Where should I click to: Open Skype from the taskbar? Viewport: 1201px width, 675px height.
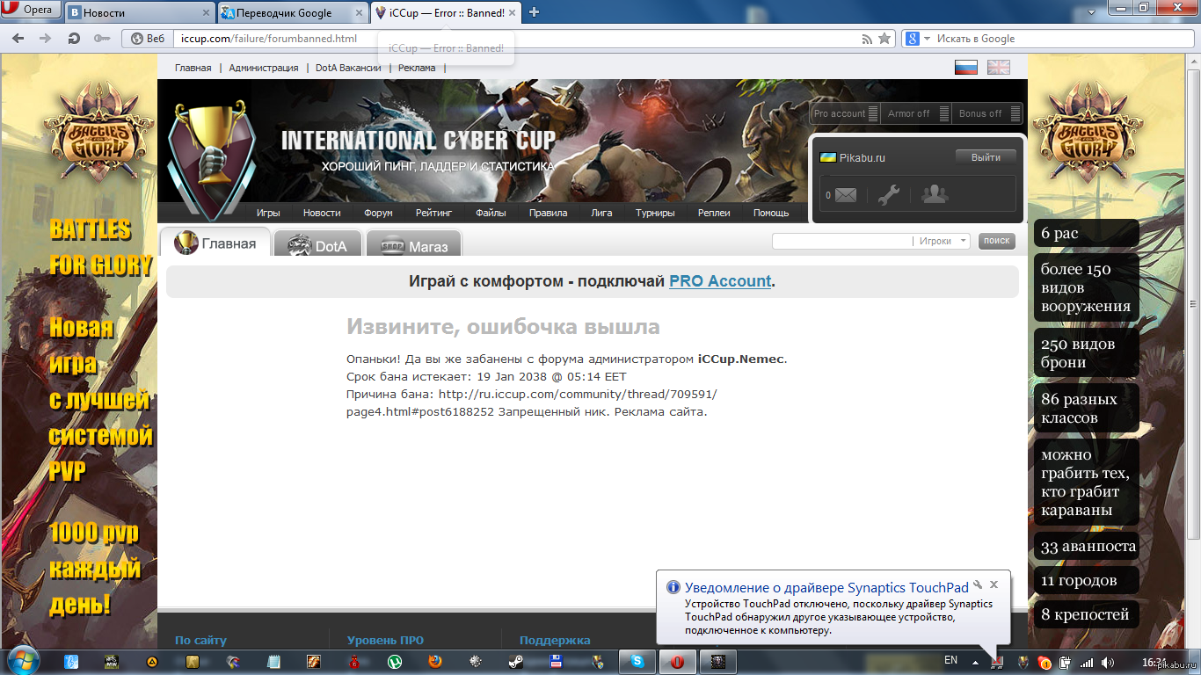pos(637,661)
